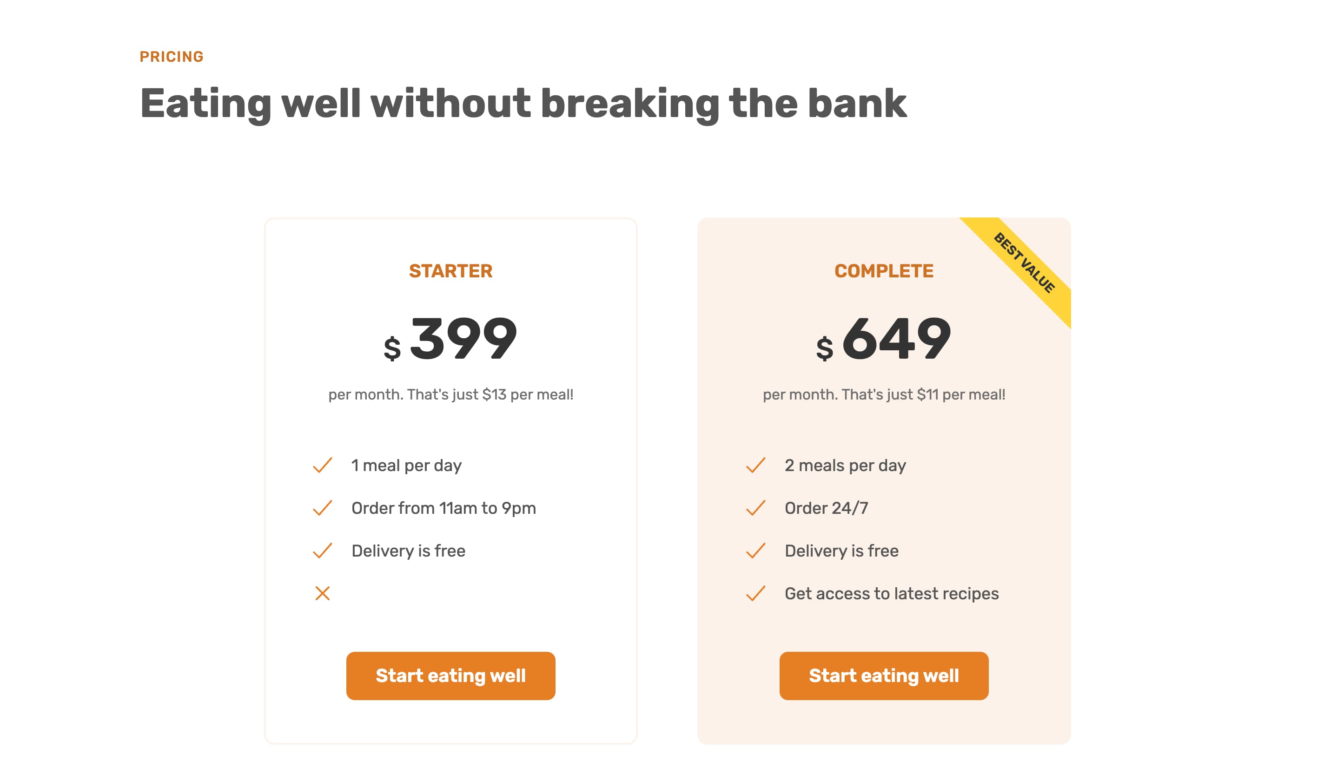
Task: Click 'Start eating well' on the Complete plan
Action: coord(884,676)
